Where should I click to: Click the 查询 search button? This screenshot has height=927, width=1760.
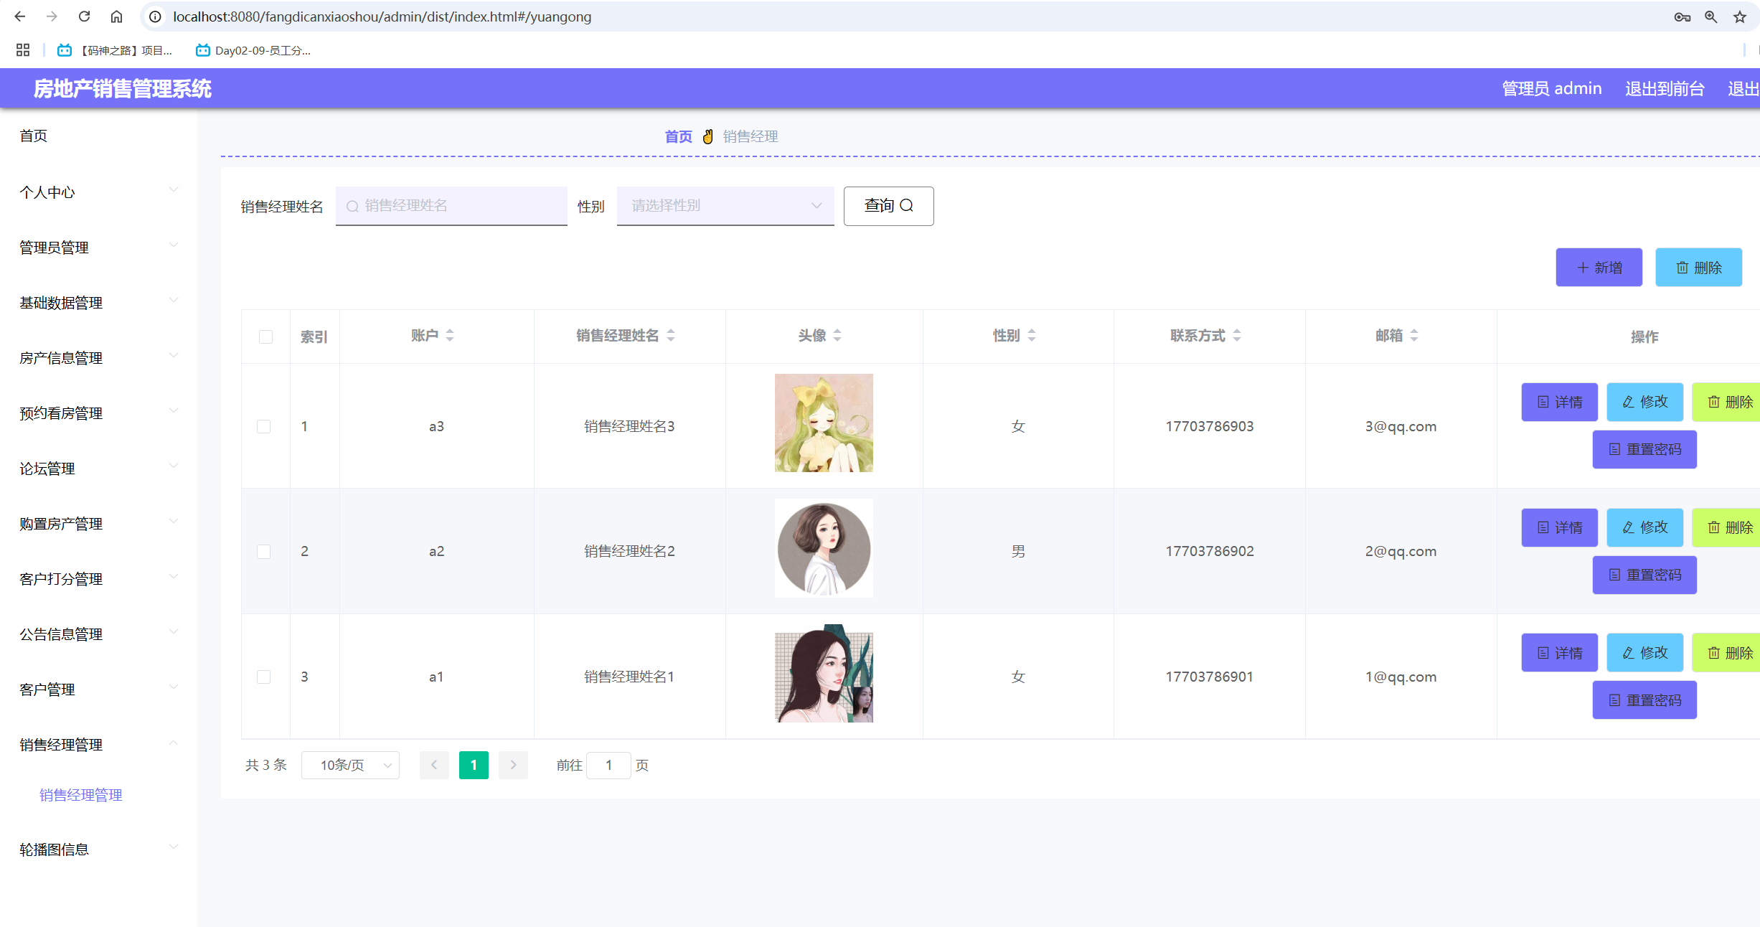click(888, 205)
